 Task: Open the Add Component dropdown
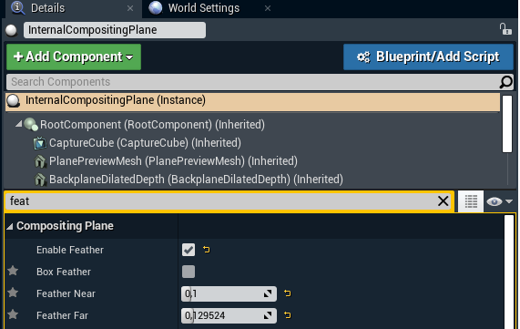click(x=74, y=57)
